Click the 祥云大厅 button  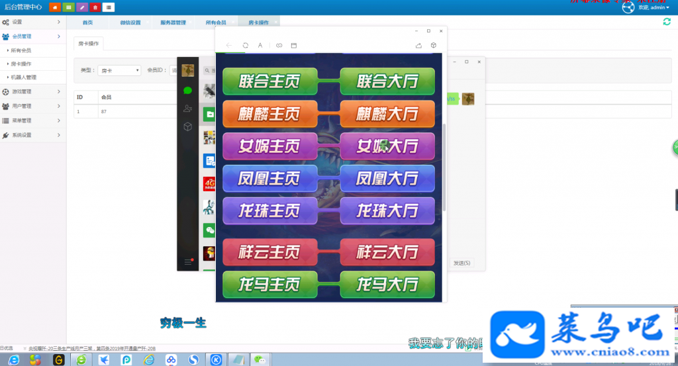tap(387, 252)
